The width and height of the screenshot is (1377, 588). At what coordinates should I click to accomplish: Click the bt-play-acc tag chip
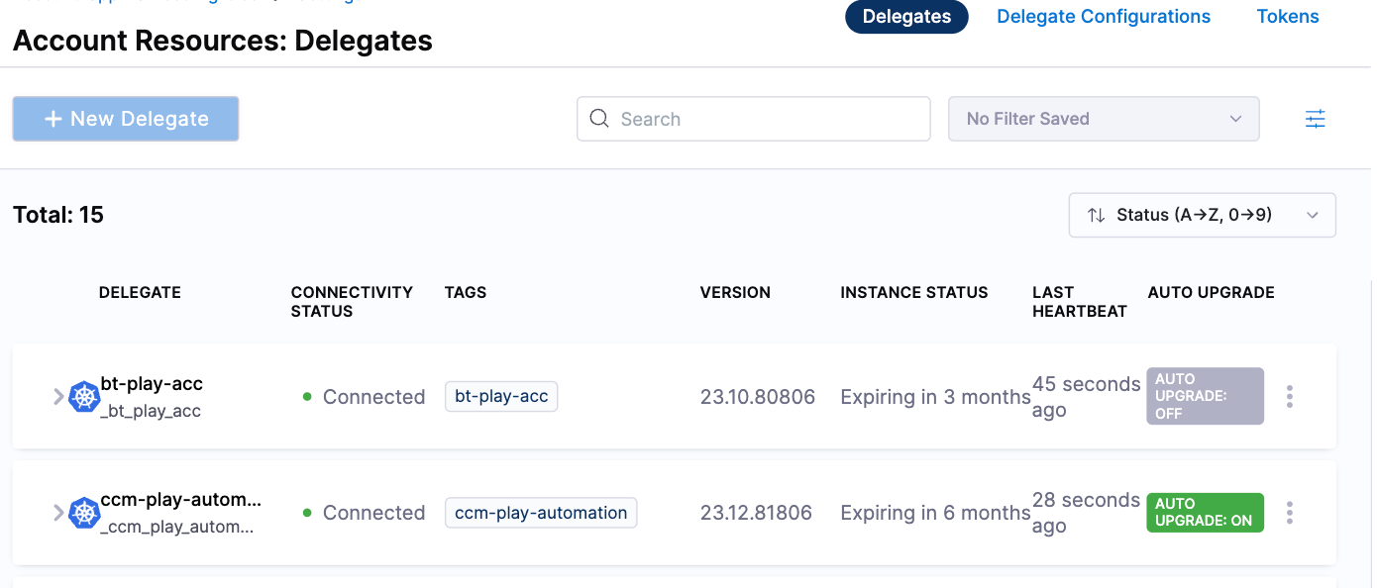[501, 397]
